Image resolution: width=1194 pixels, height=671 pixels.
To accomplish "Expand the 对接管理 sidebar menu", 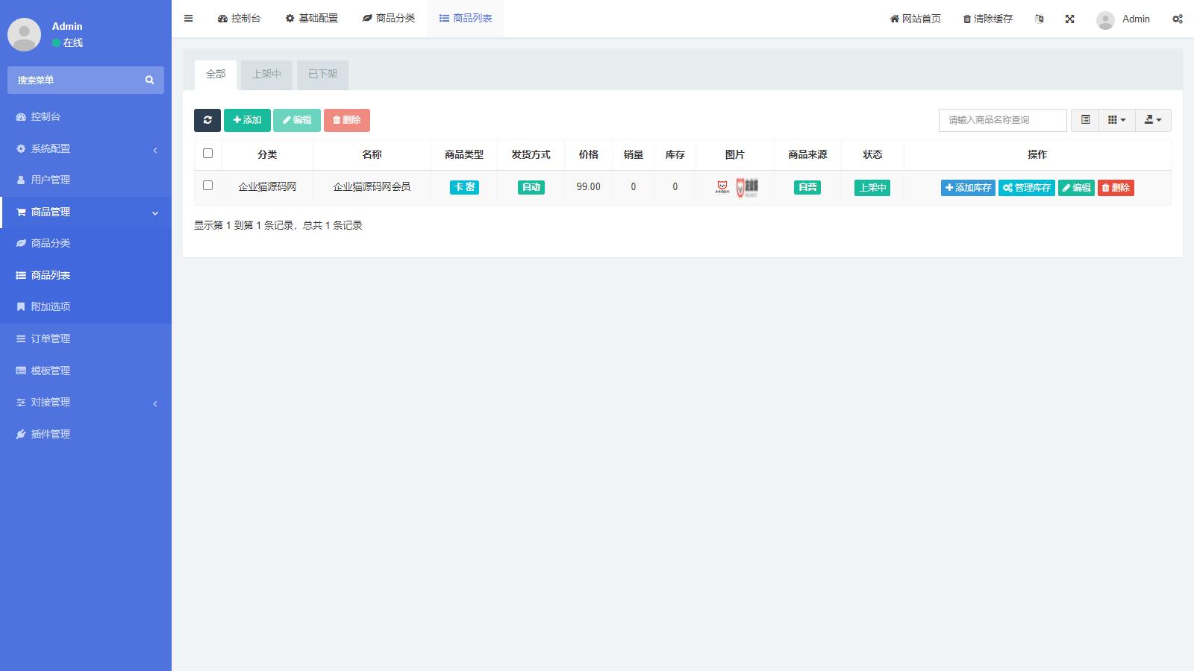I will [x=86, y=402].
